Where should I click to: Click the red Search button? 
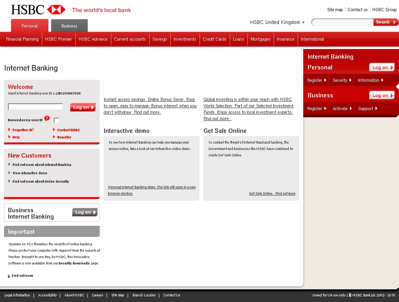click(386, 22)
